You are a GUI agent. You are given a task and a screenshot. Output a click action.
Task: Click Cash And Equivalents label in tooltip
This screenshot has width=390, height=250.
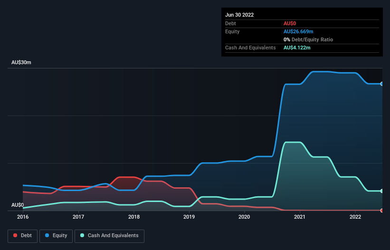click(250, 48)
